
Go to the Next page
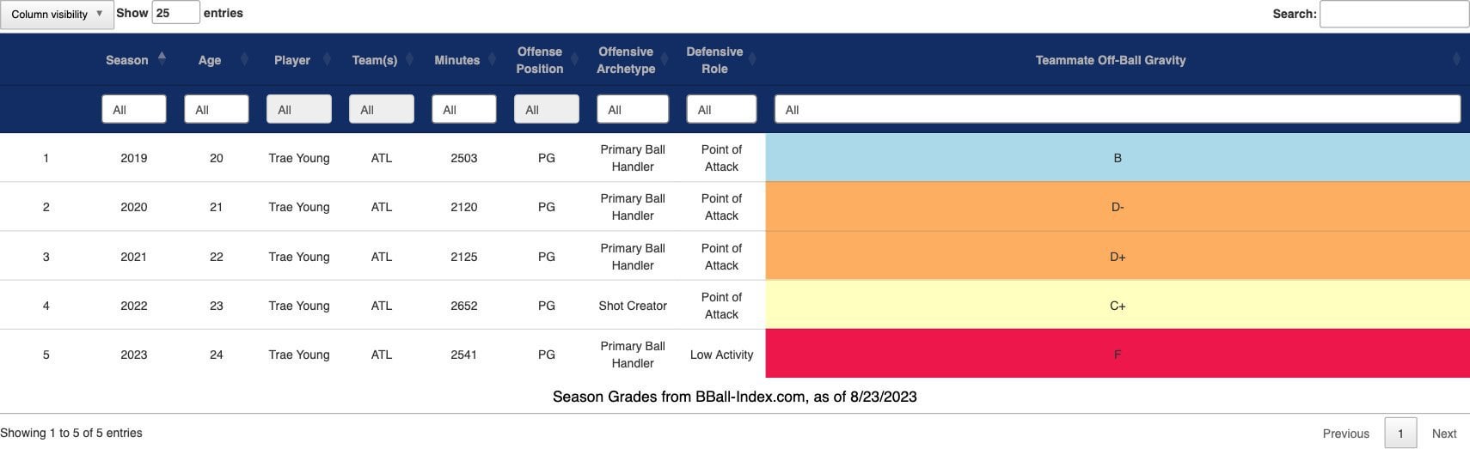pyautogui.click(x=1443, y=434)
